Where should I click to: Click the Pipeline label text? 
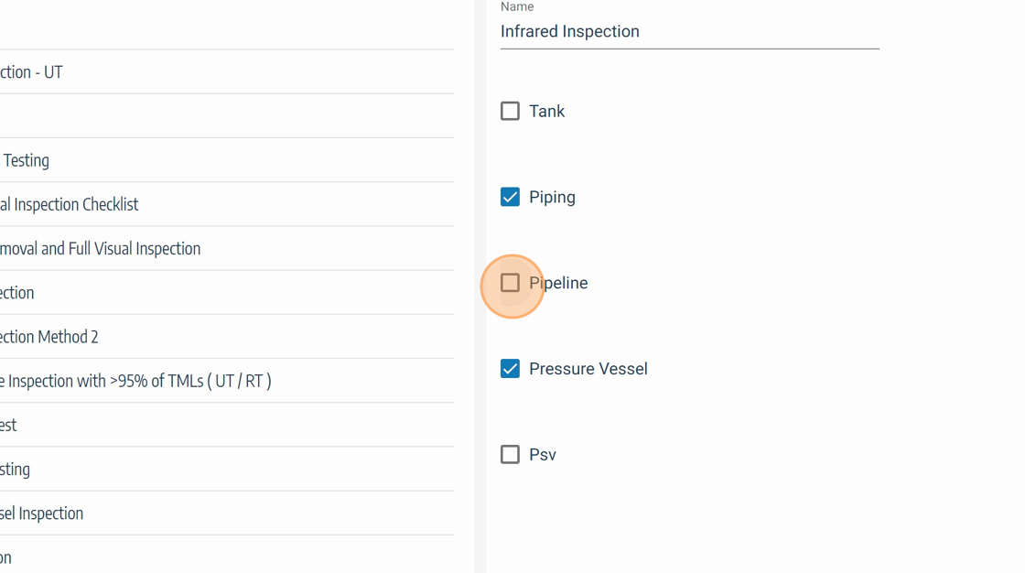coord(558,283)
